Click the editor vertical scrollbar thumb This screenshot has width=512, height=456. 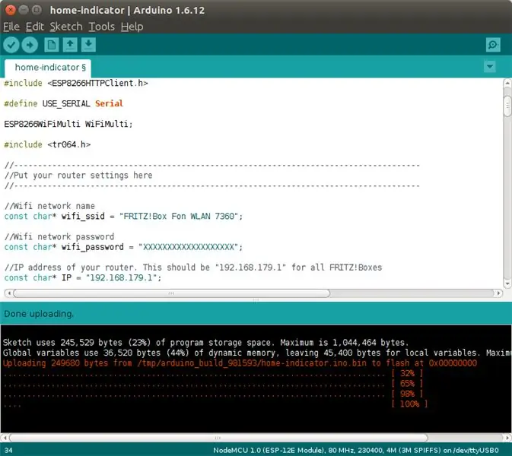(x=507, y=106)
